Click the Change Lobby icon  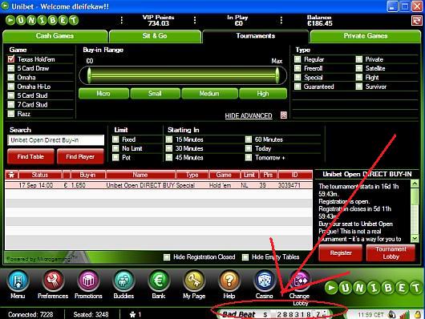(x=300, y=281)
